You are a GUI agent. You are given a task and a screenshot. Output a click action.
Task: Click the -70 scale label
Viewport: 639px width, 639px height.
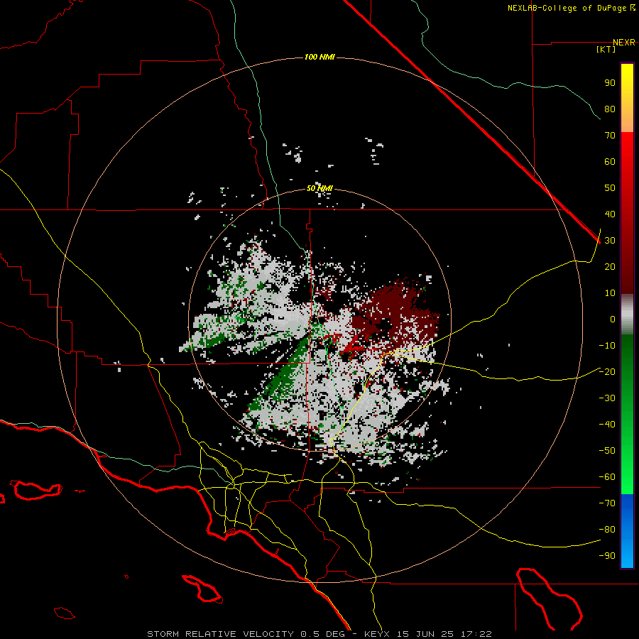point(607,503)
